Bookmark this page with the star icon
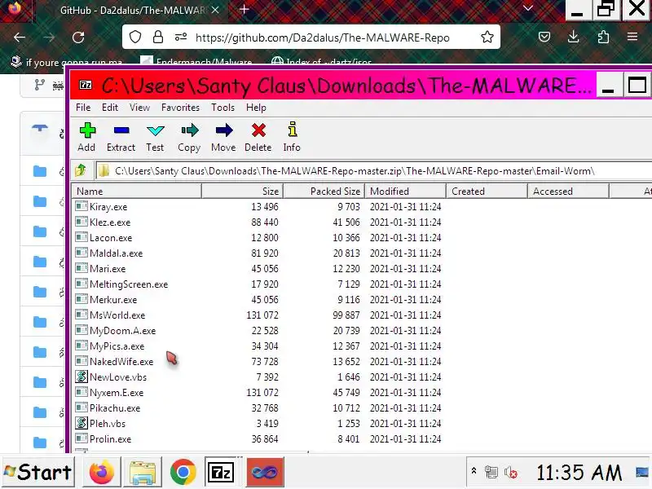This screenshot has width=652, height=489. tap(487, 37)
